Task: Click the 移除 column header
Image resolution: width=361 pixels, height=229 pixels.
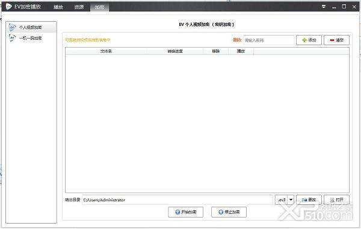Action: coord(216,51)
